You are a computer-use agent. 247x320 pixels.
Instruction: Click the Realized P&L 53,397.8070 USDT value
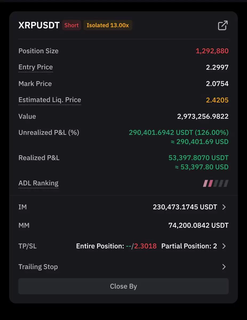tap(198, 158)
